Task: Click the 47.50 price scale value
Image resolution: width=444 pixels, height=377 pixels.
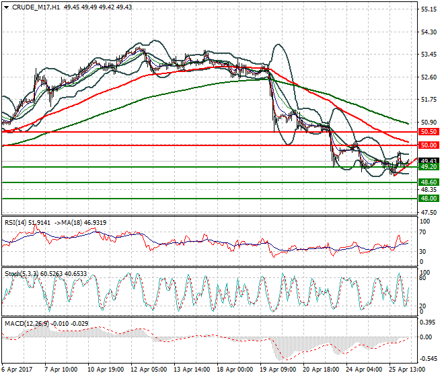Action: pos(429,212)
